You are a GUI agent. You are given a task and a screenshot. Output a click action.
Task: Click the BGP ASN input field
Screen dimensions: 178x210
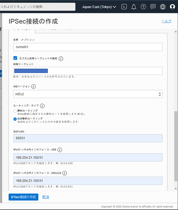click(88, 138)
